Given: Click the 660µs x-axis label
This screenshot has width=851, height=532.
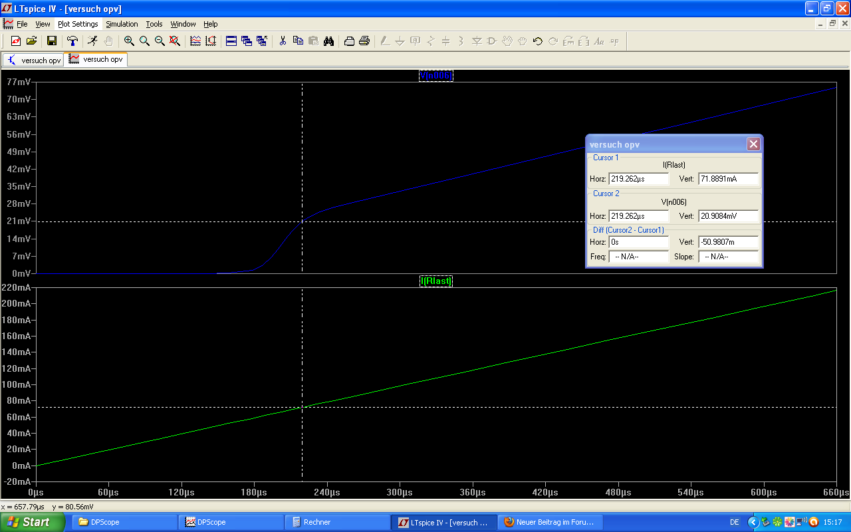Looking at the screenshot, I should tap(836, 493).
